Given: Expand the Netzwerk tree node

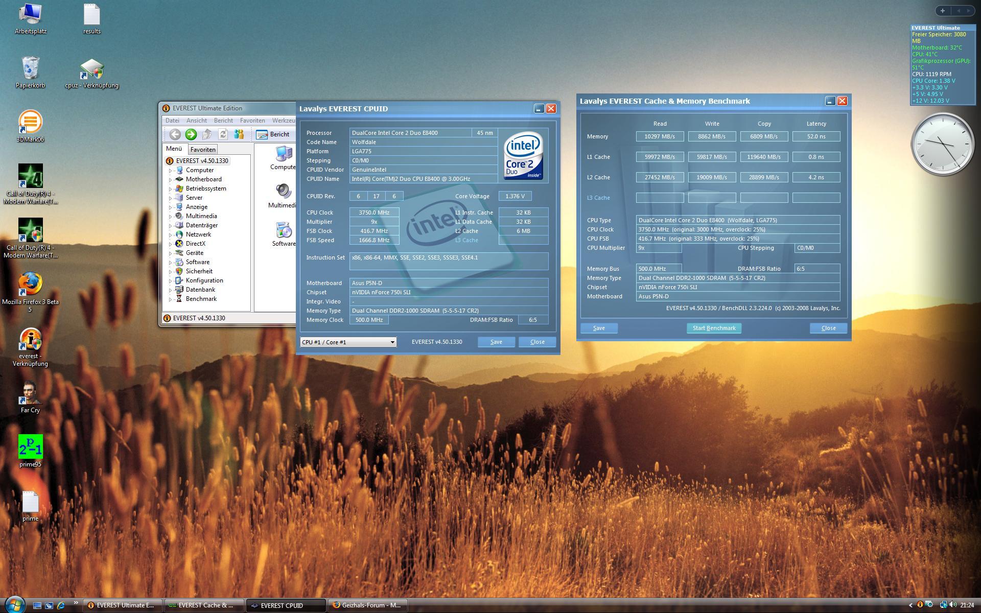Looking at the screenshot, I should point(171,235).
